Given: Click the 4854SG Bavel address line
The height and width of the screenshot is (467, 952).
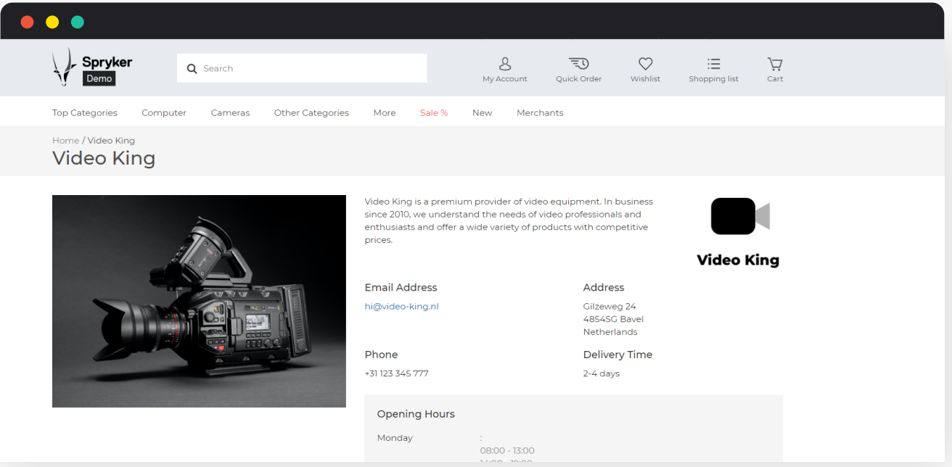Looking at the screenshot, I should point(613,319).
